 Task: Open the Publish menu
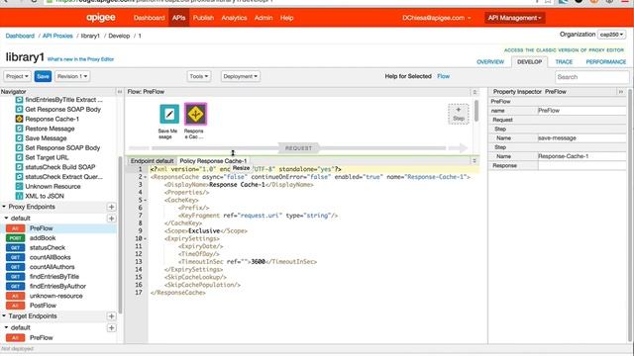click(203, 18)
